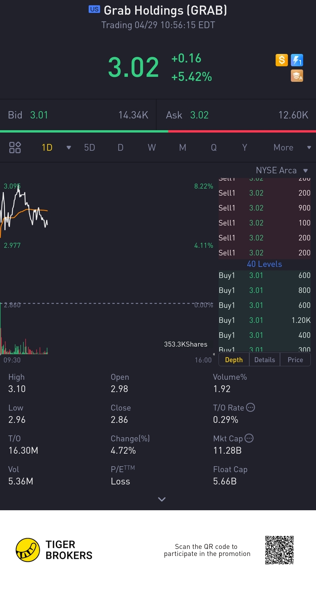316x590 pixels.
Task: Expand more stock details chevron
Action: tap(162, 499)
